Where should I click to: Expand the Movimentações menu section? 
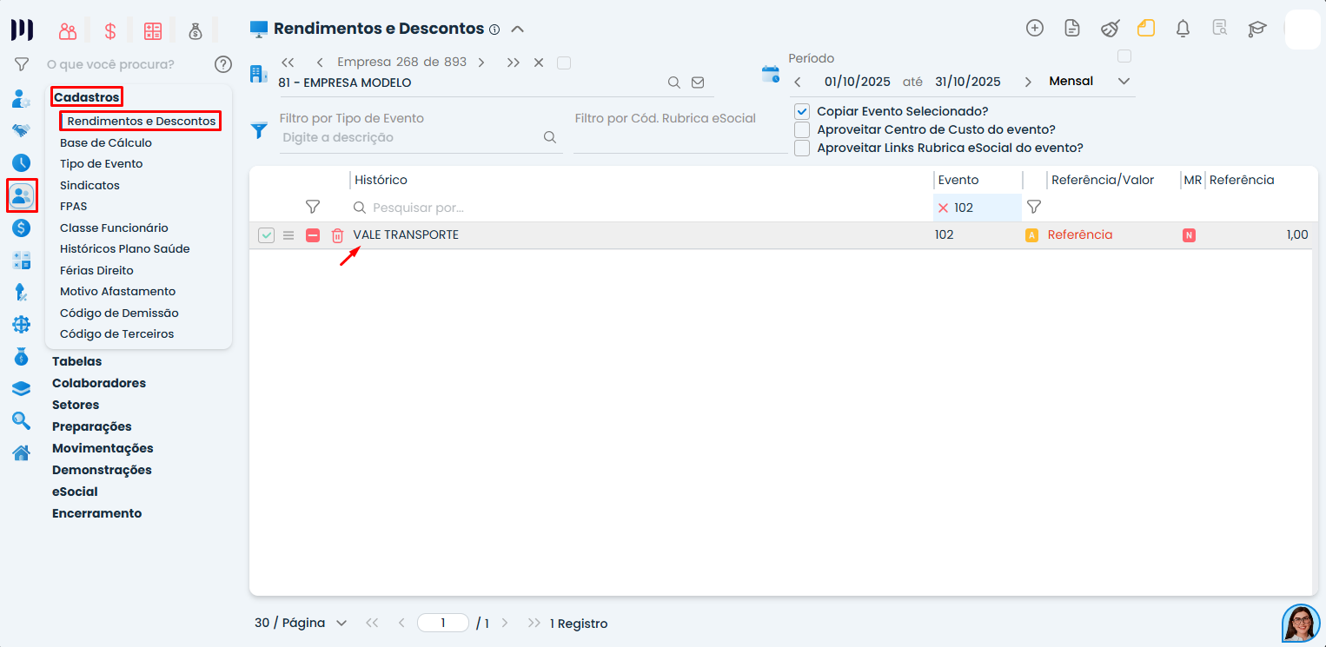coord(103,448)
